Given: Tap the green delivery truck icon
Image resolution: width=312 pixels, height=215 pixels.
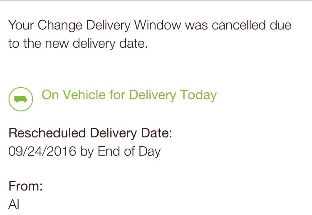Looking at the screenshot, I should (x=20, y=100).
